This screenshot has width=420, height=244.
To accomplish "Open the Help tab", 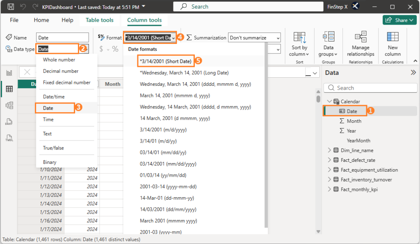I will [x=67, y=20].
